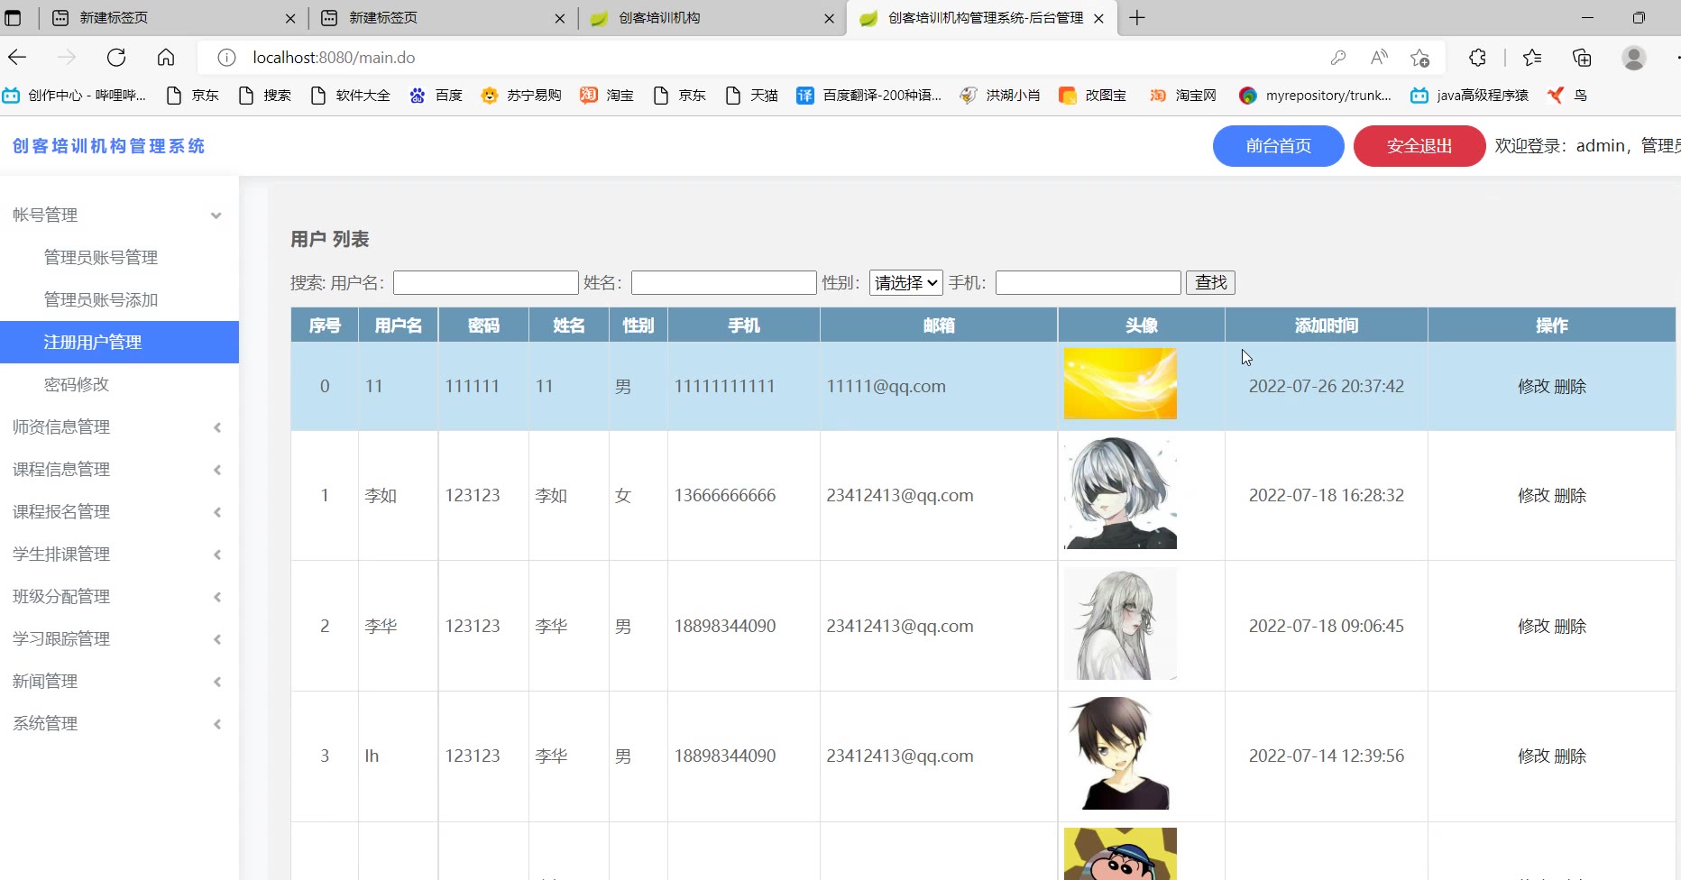Viewport: 1681px width, 880px height.
Task: Open 百度翻译-200种语言 bookmark
Action: [869, 96]
